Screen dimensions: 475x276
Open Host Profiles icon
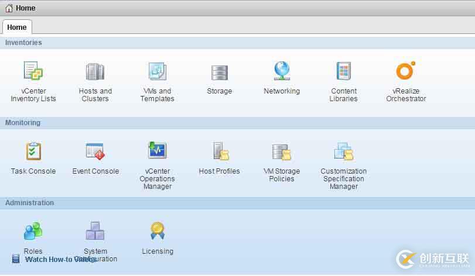220,151
